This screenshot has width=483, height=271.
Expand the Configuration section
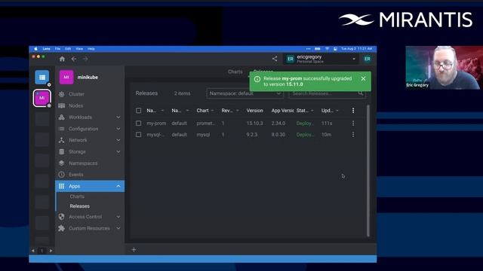tap(118, 129)
